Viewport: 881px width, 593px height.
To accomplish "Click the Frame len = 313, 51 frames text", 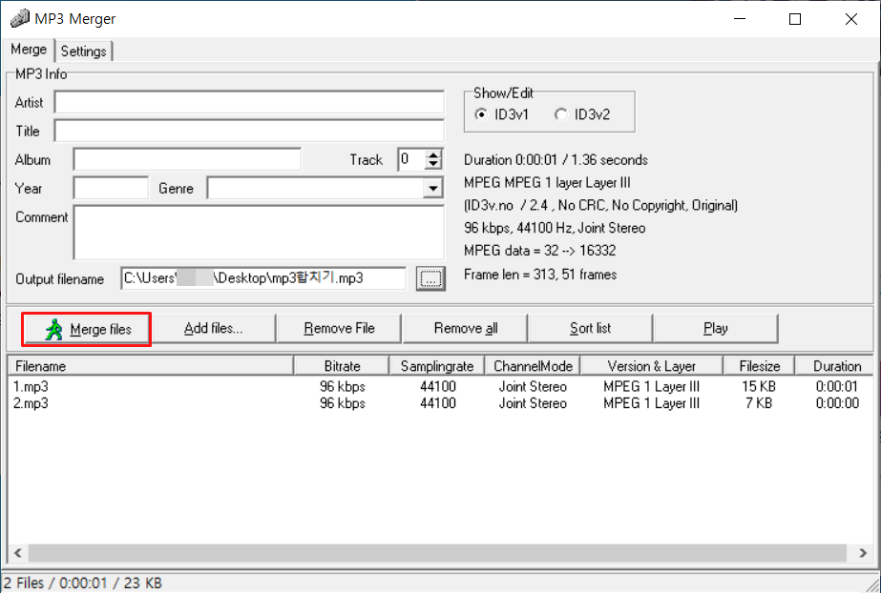I will [540, 275].
